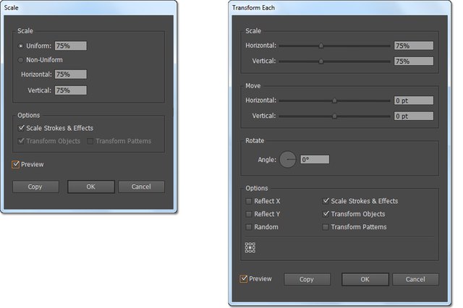This screenshot has height=308, width=463.
Task: Click the Scale Vertical slider thumb
Action: pos(321,61)
